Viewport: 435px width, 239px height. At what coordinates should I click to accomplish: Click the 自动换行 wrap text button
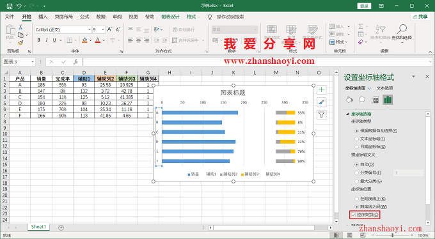click(184, 29)
